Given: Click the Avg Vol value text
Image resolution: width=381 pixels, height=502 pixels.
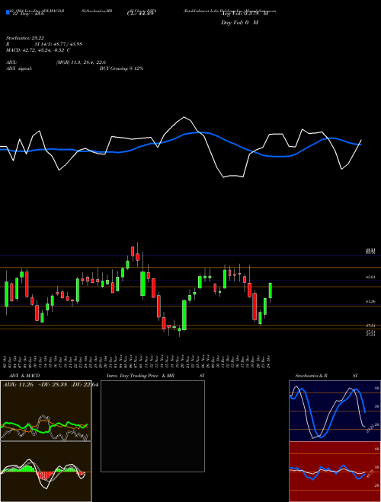Looking at the screenshot, I should [244, 14].
